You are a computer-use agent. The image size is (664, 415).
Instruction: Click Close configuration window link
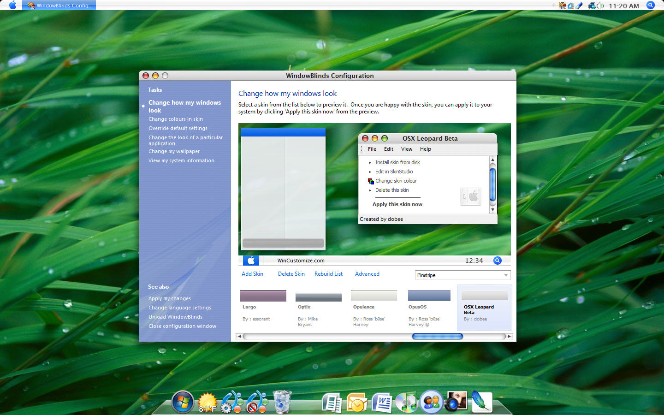183,326
